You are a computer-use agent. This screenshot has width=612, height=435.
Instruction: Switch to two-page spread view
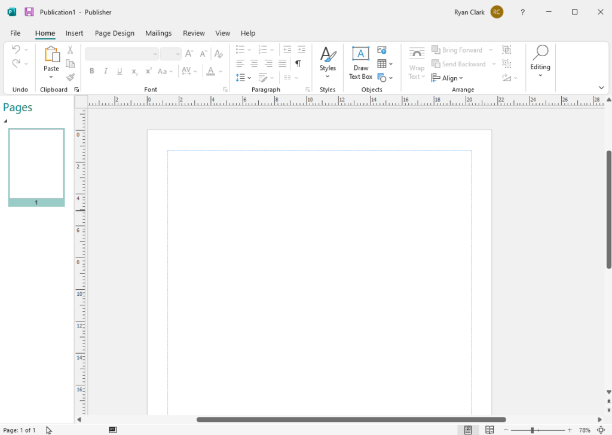tap(489, 430)
